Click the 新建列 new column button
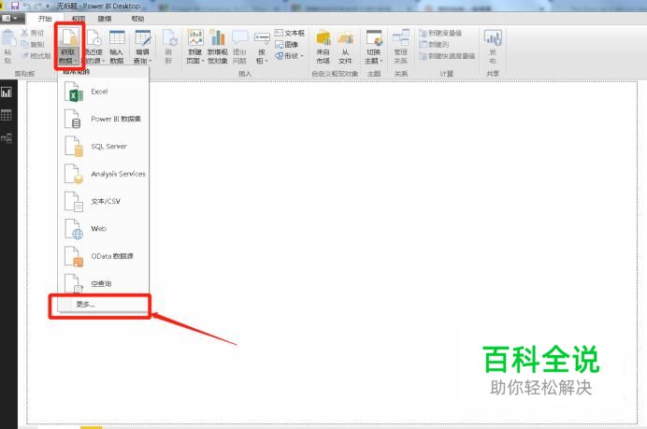Screen dimensions: 647x429 (x=434, y=44)
